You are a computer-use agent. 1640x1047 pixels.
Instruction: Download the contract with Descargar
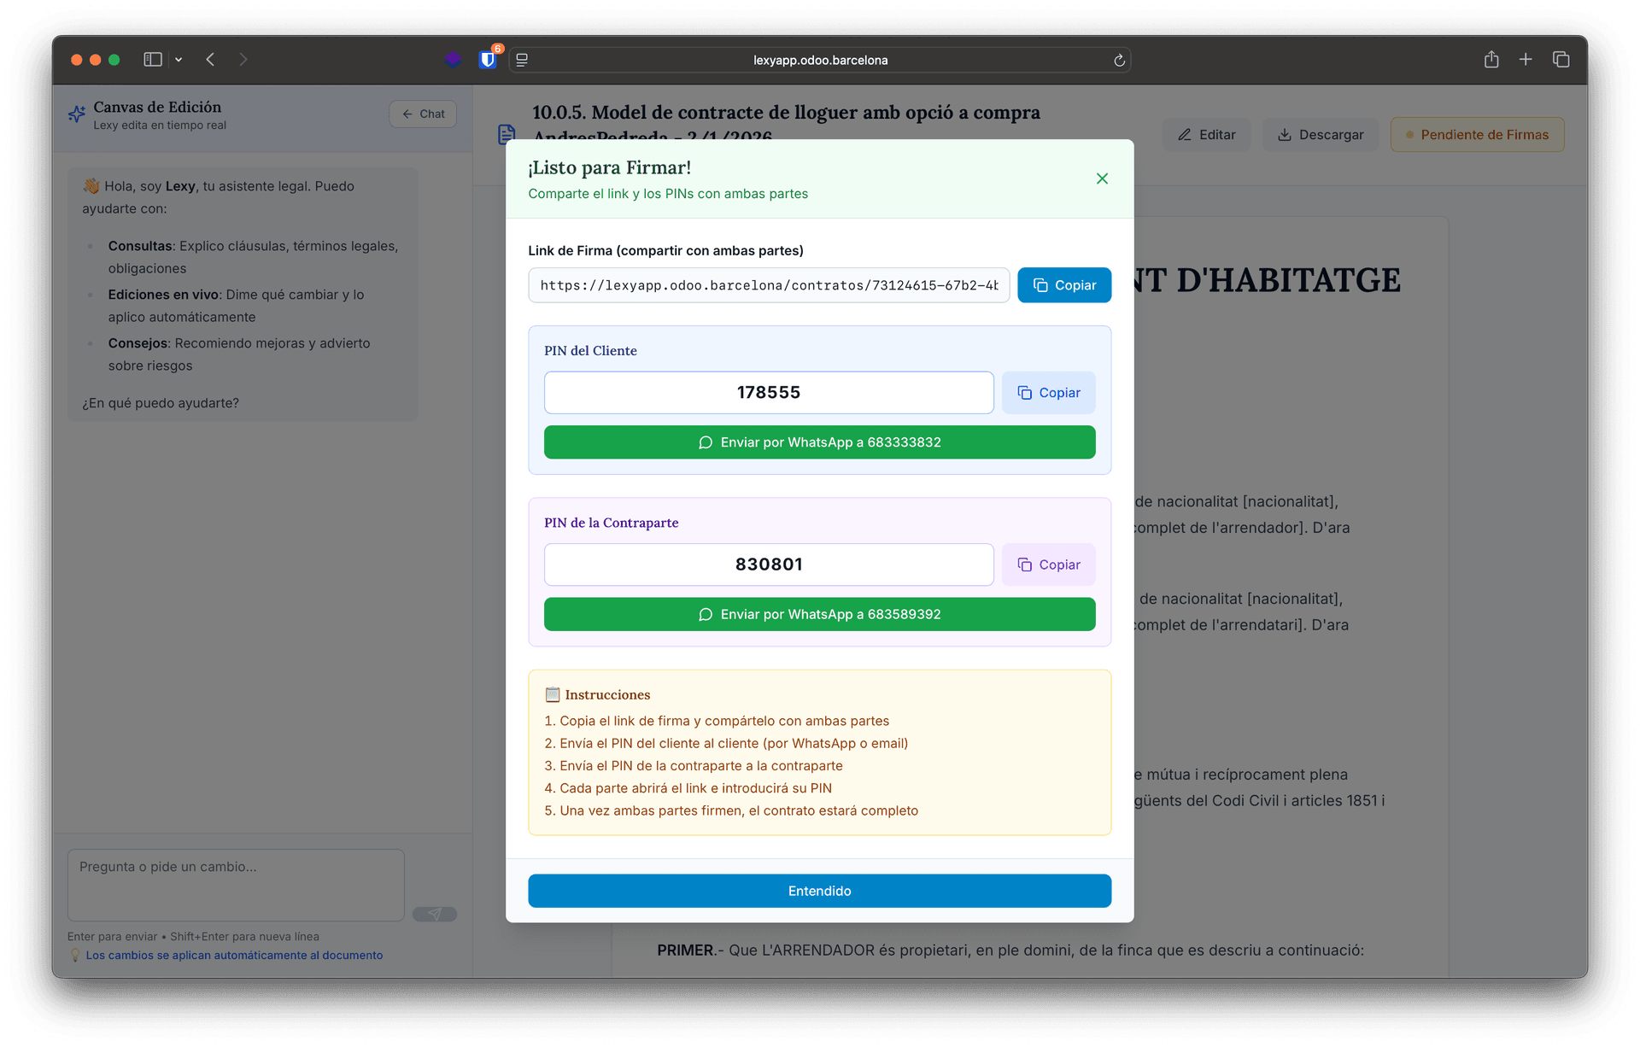pos(1320,134)
